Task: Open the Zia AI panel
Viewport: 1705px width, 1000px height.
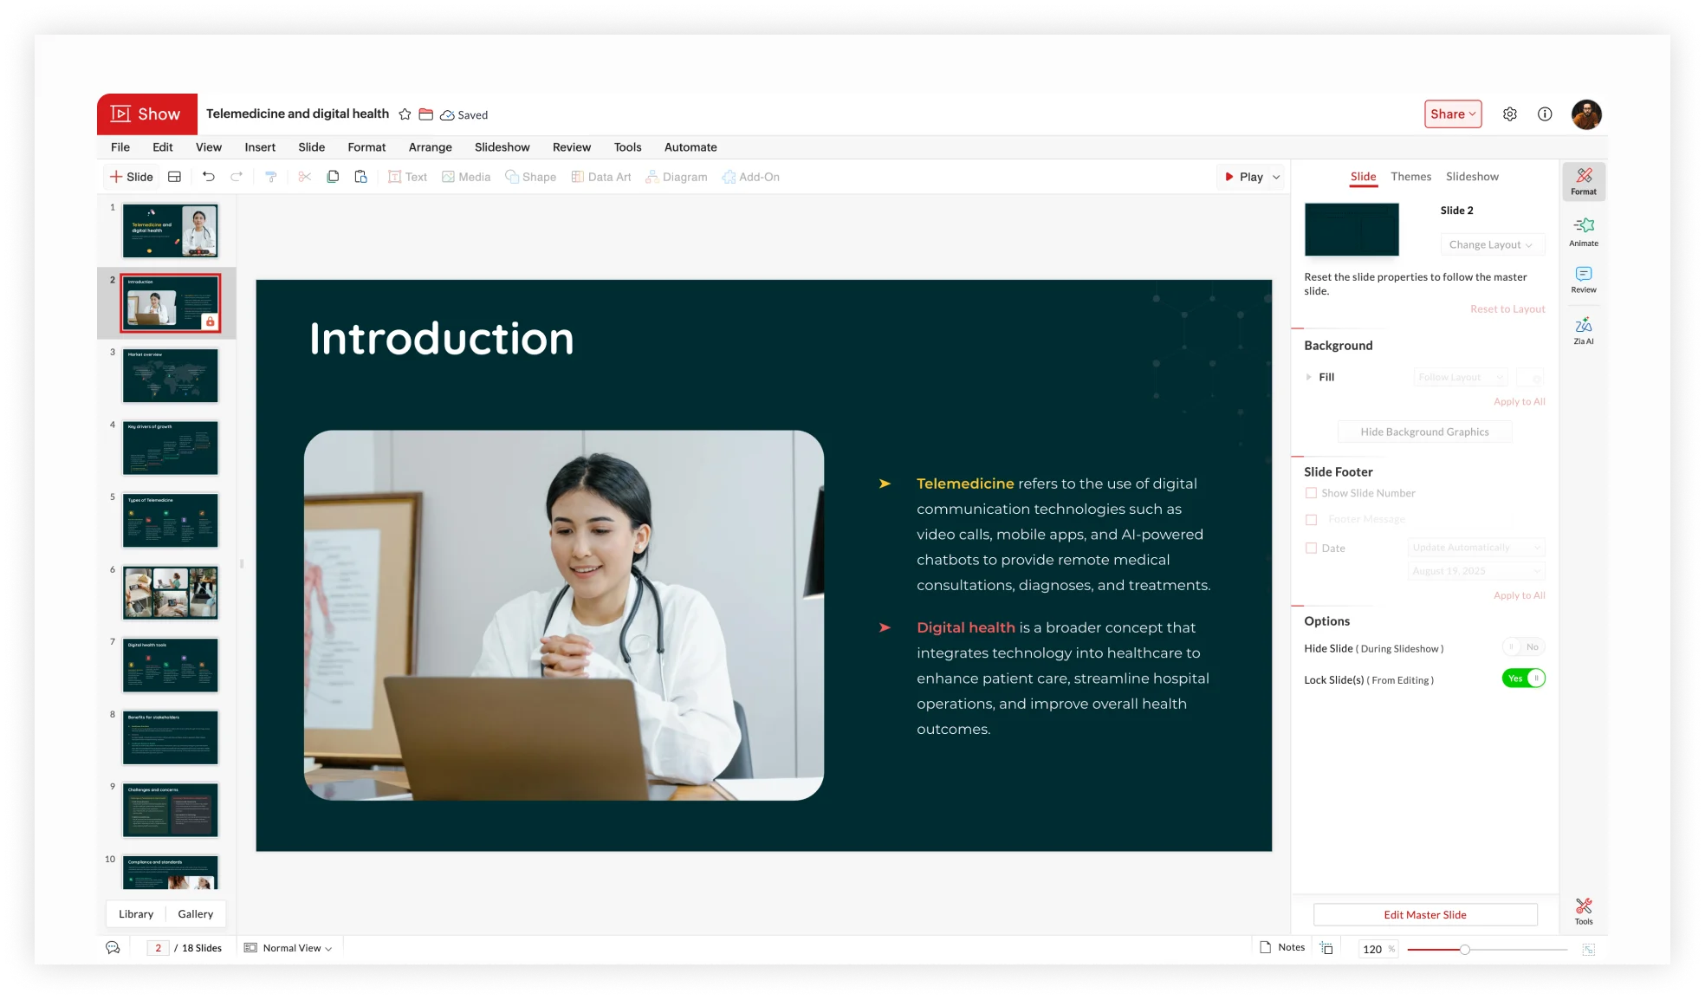Action: click(1584, 330)
